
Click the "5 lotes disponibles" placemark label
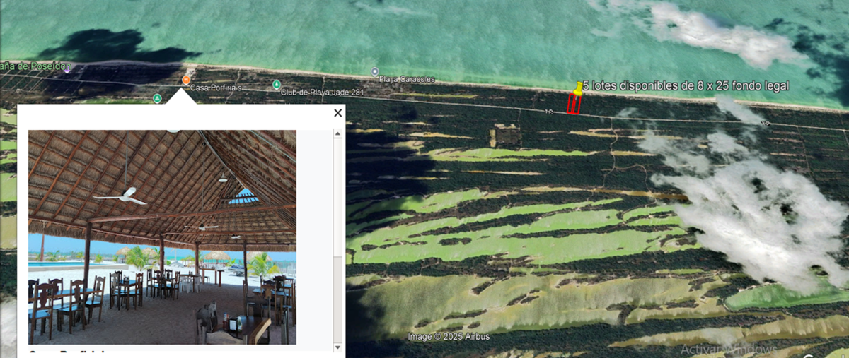click(685, 85)
